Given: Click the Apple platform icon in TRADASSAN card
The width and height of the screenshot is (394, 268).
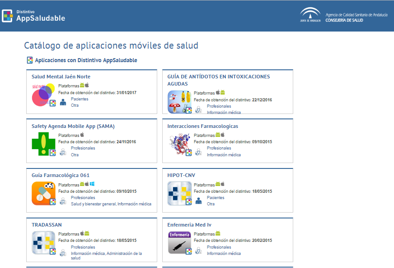Looking at the screenshot, I should click(82, 233).
